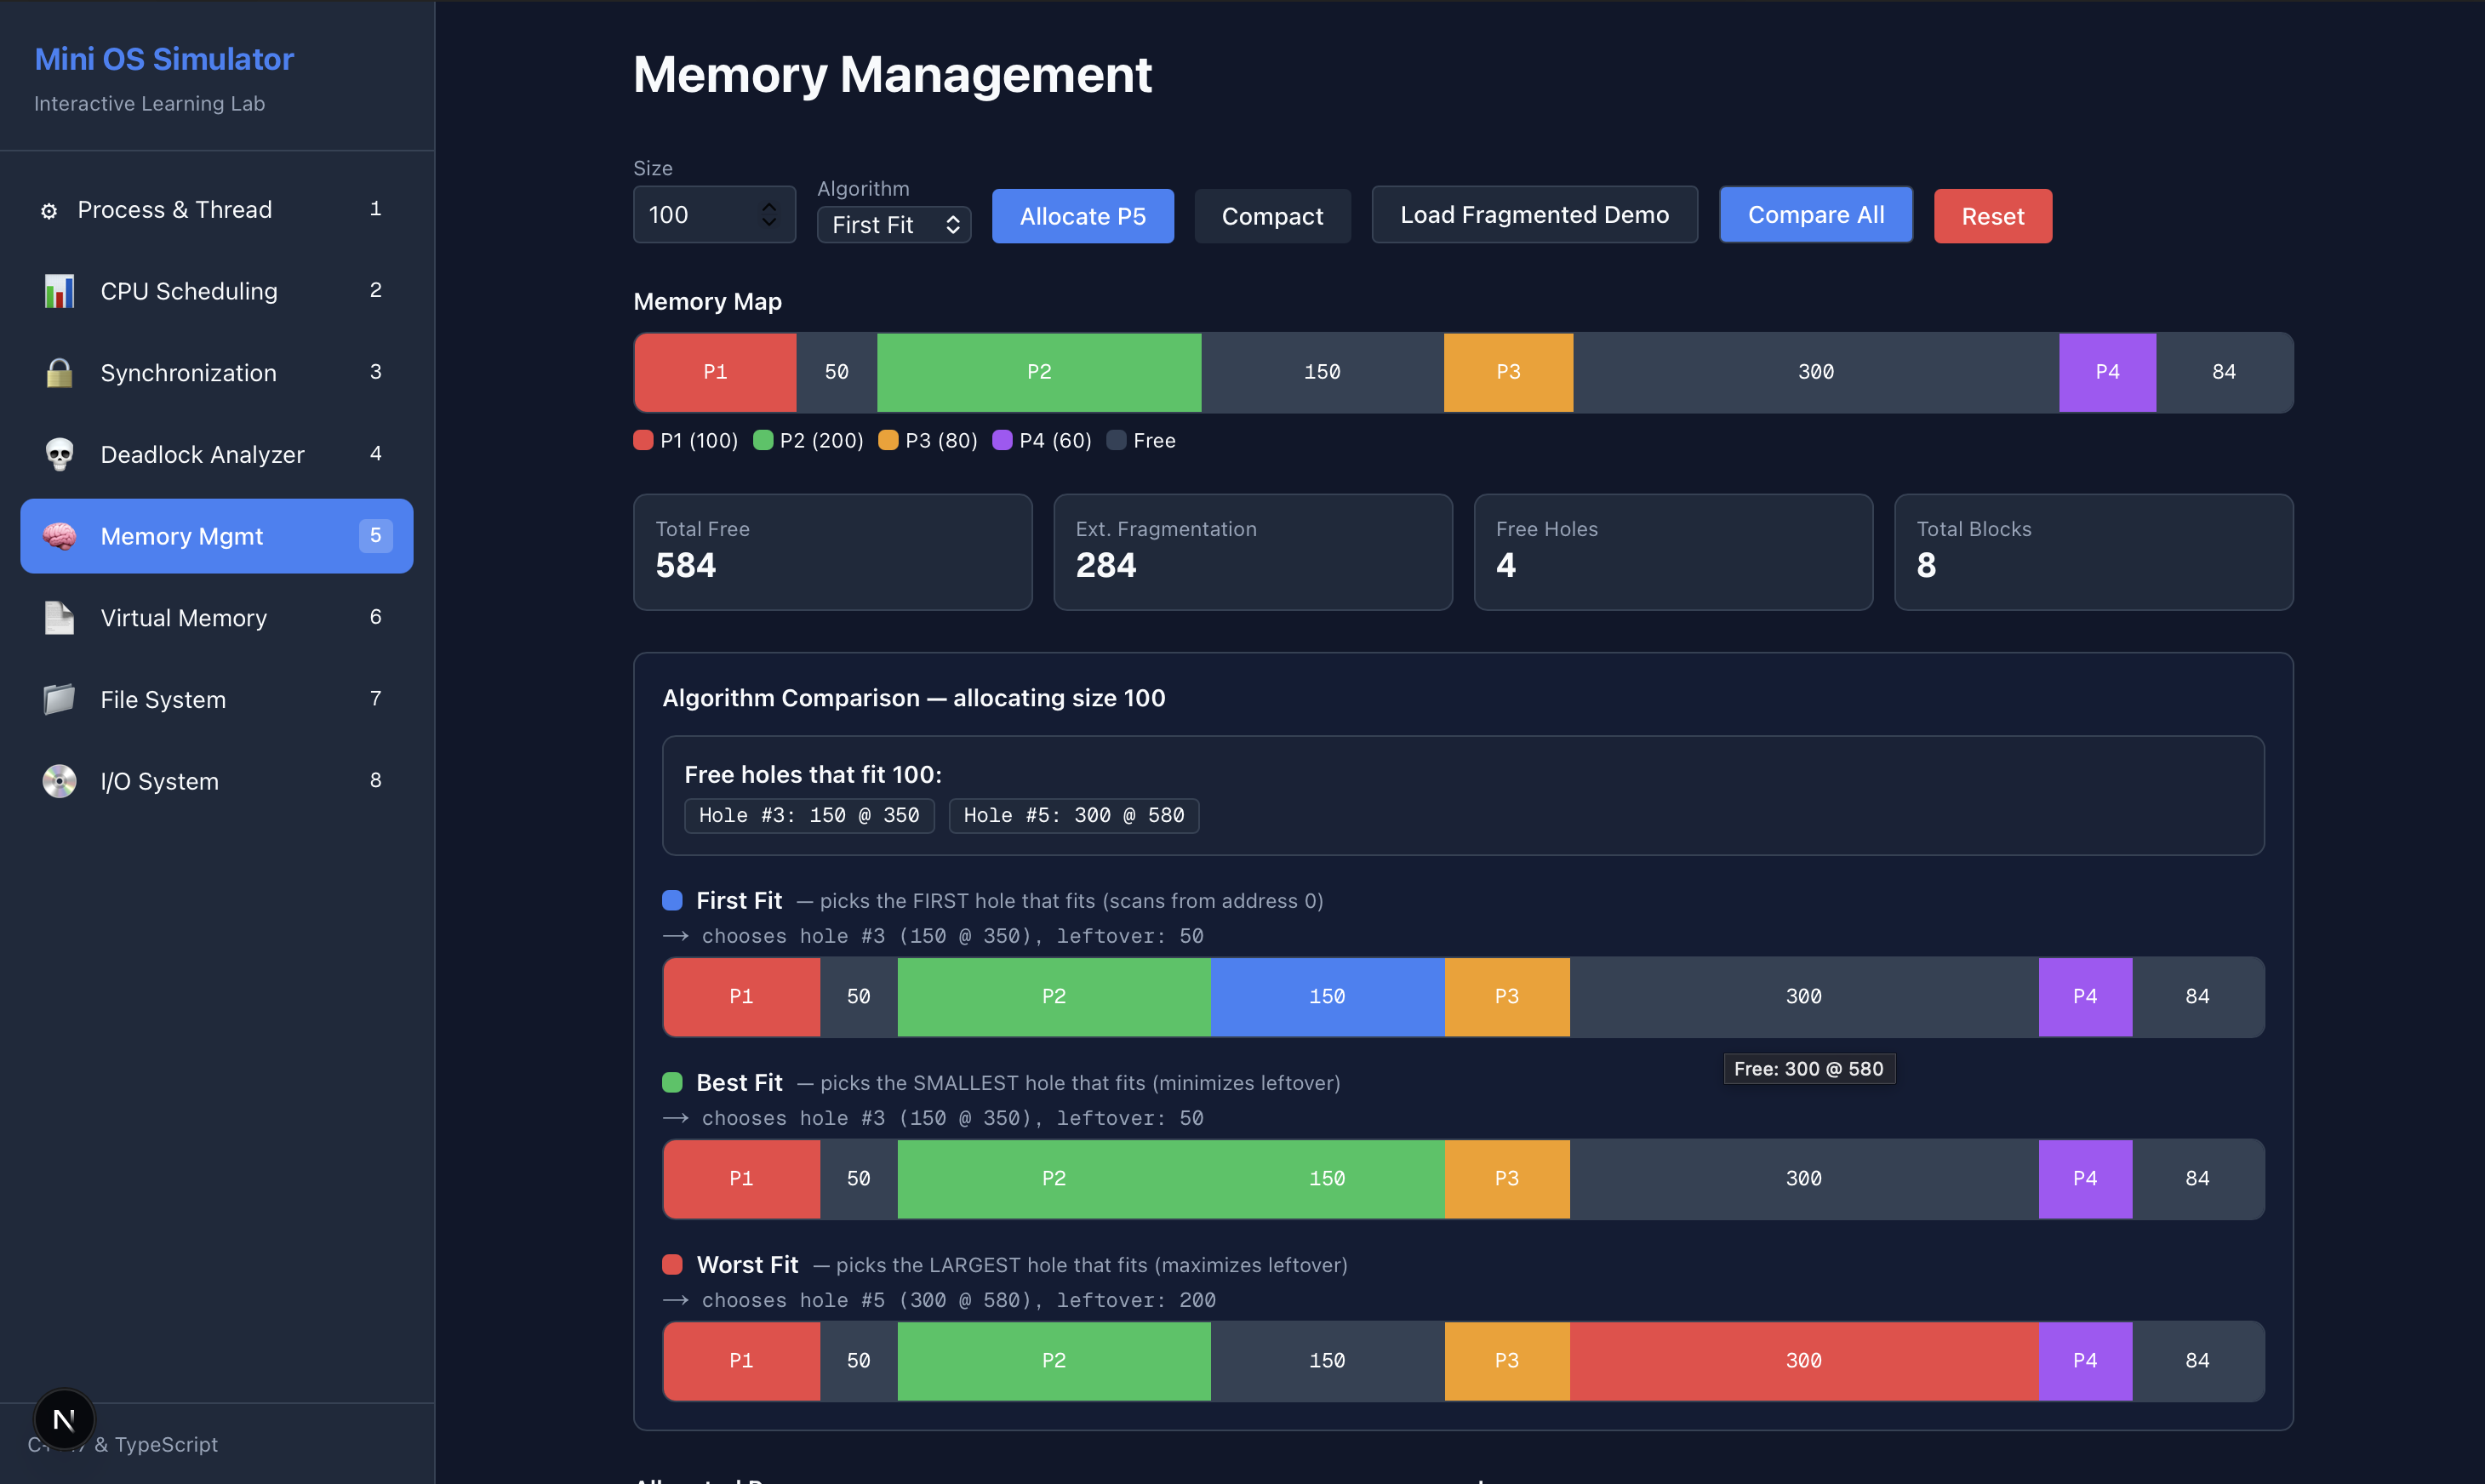Click the Compact button
The width and height of the screenshot is (2485, 1484).
1271,216
